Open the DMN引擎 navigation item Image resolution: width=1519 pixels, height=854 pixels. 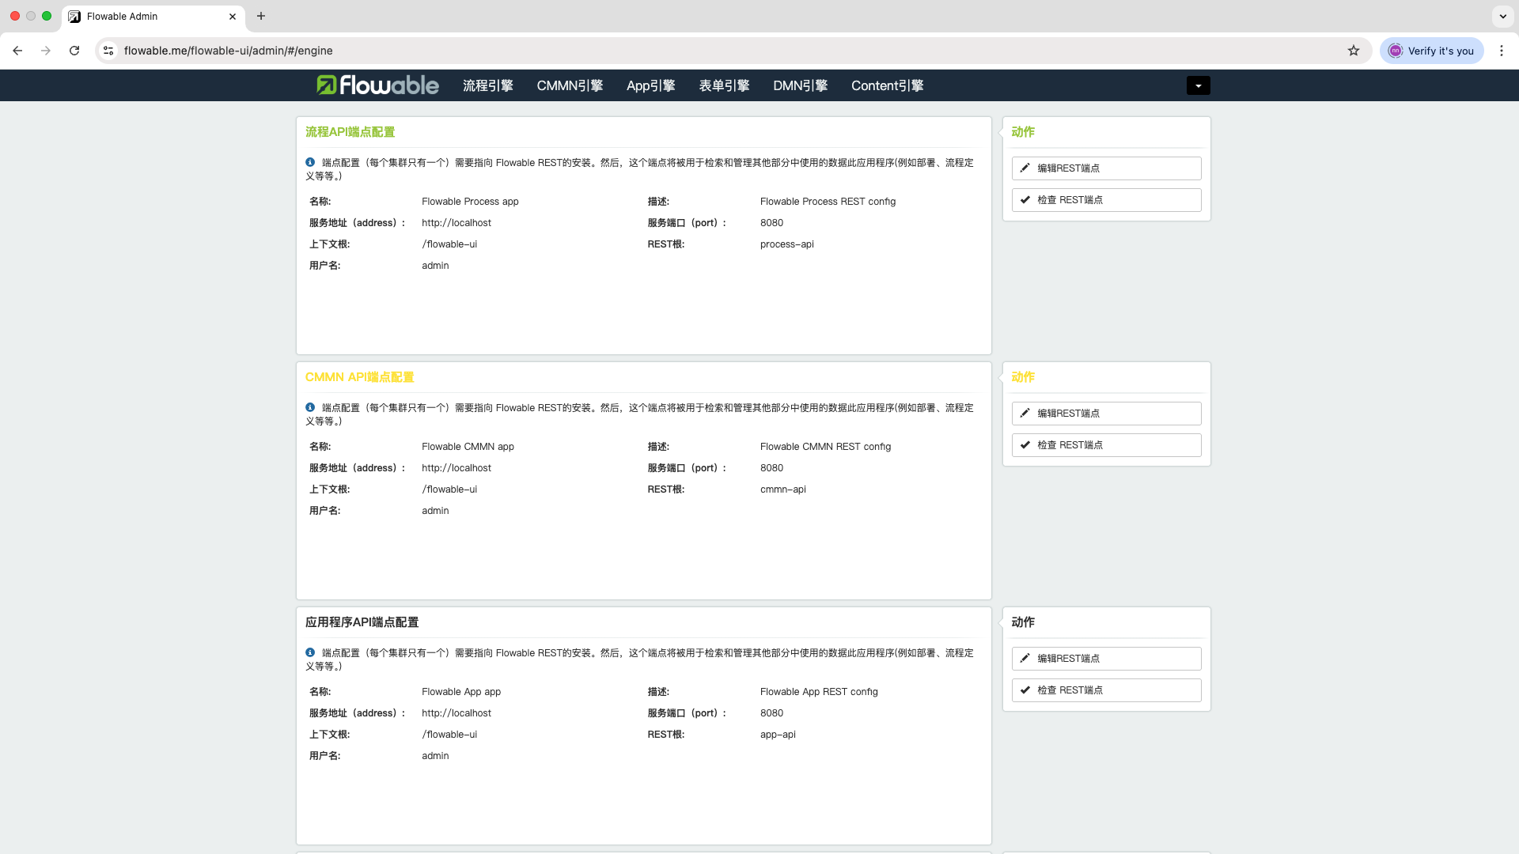click(800, 85)
